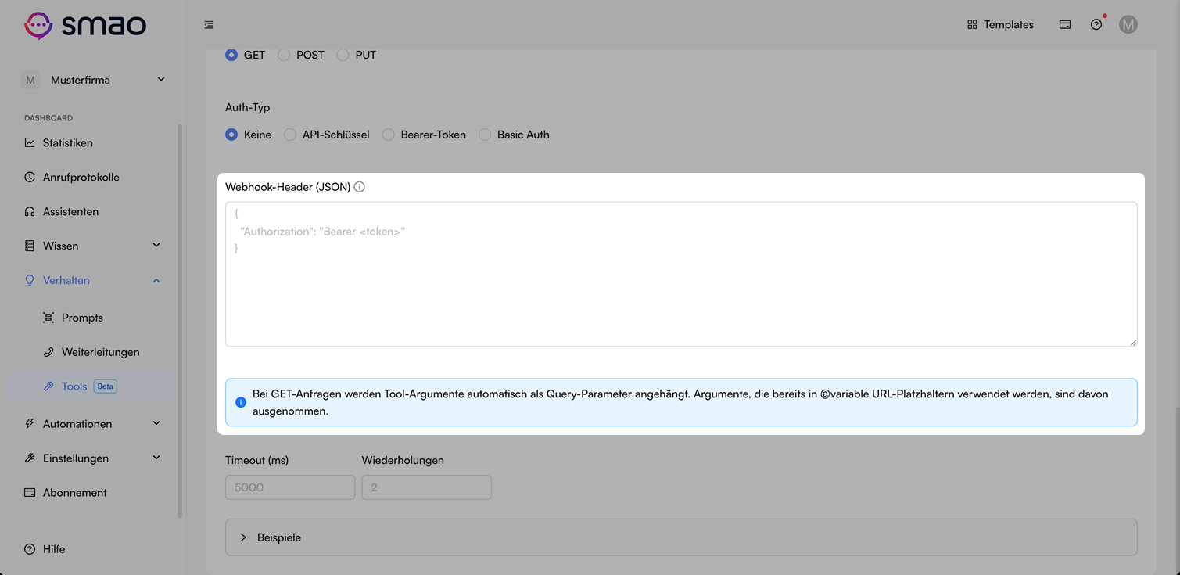Toggle the sidebar collapse icon

coord(209,25)
